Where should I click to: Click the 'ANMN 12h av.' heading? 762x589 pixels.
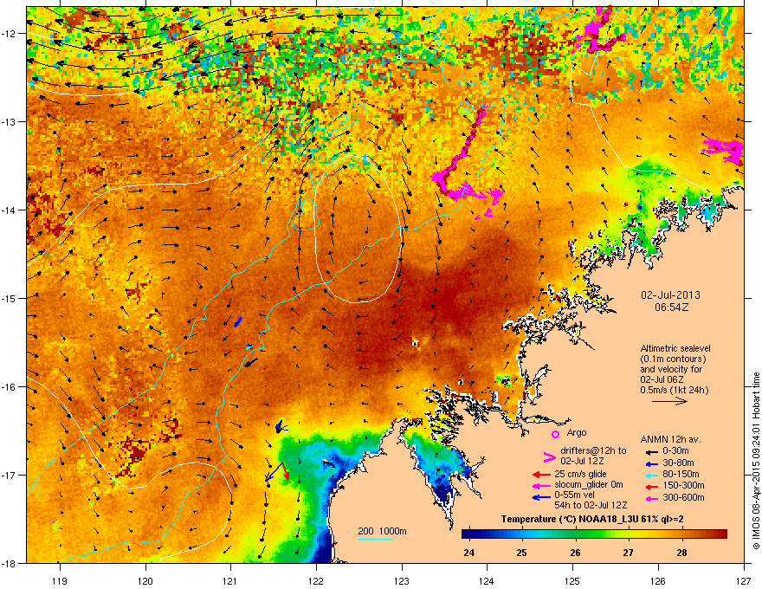coord(670,439)
